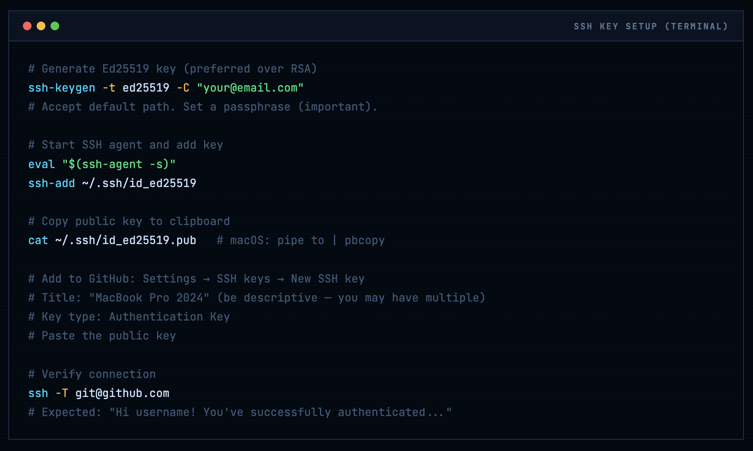The image size is (753, 451).
Task: Click the ssh-add command word
Action: (x=51, y=184)
